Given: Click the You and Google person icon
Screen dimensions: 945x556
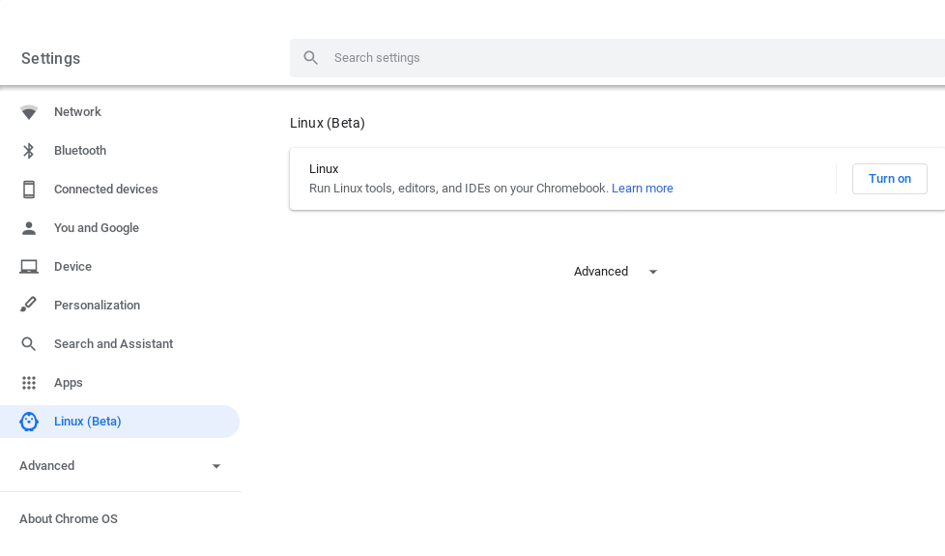Looking at the screenshot, I should pyautogui.click(x=28, y=228).
